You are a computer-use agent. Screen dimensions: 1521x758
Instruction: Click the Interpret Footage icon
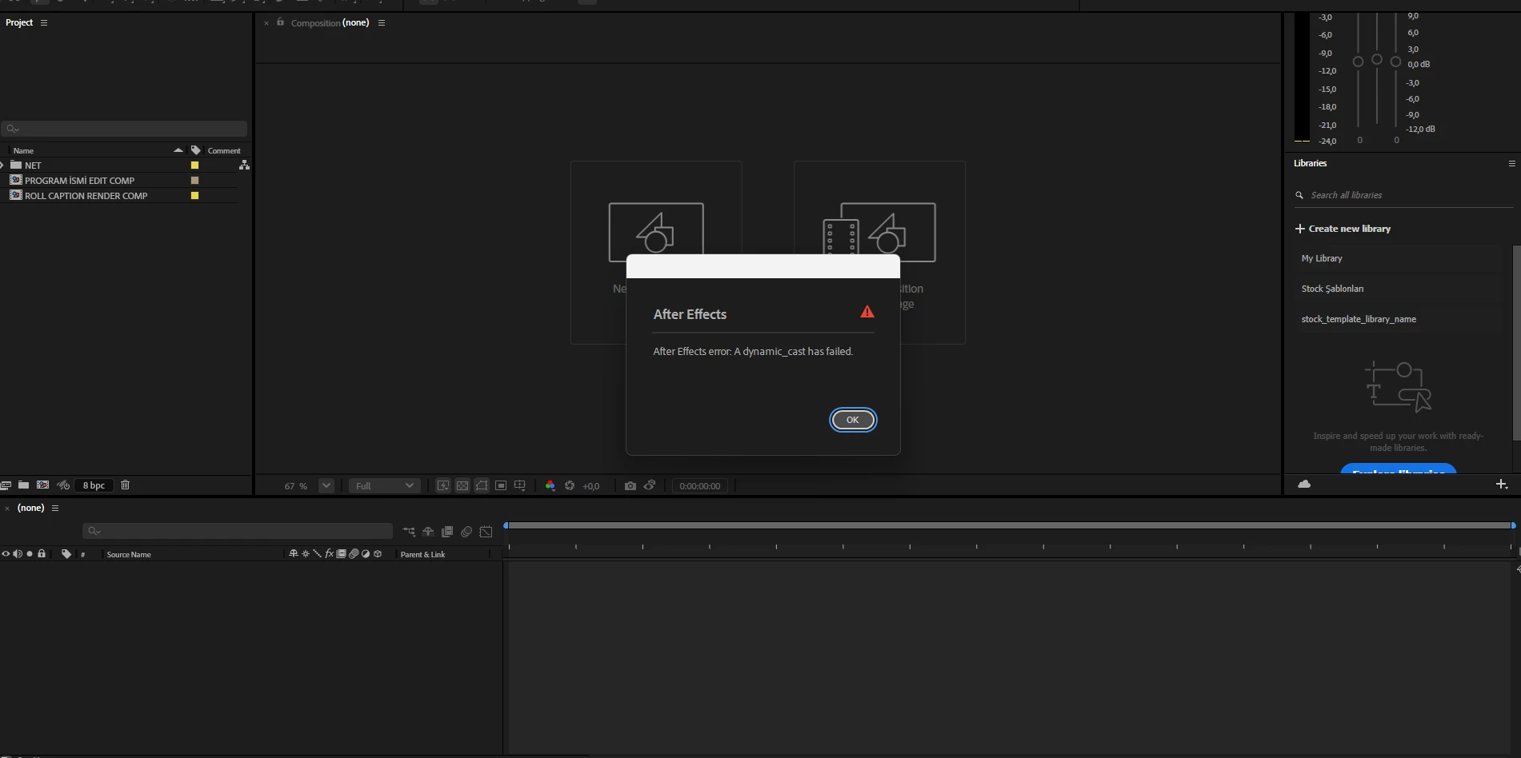(6, 485)
